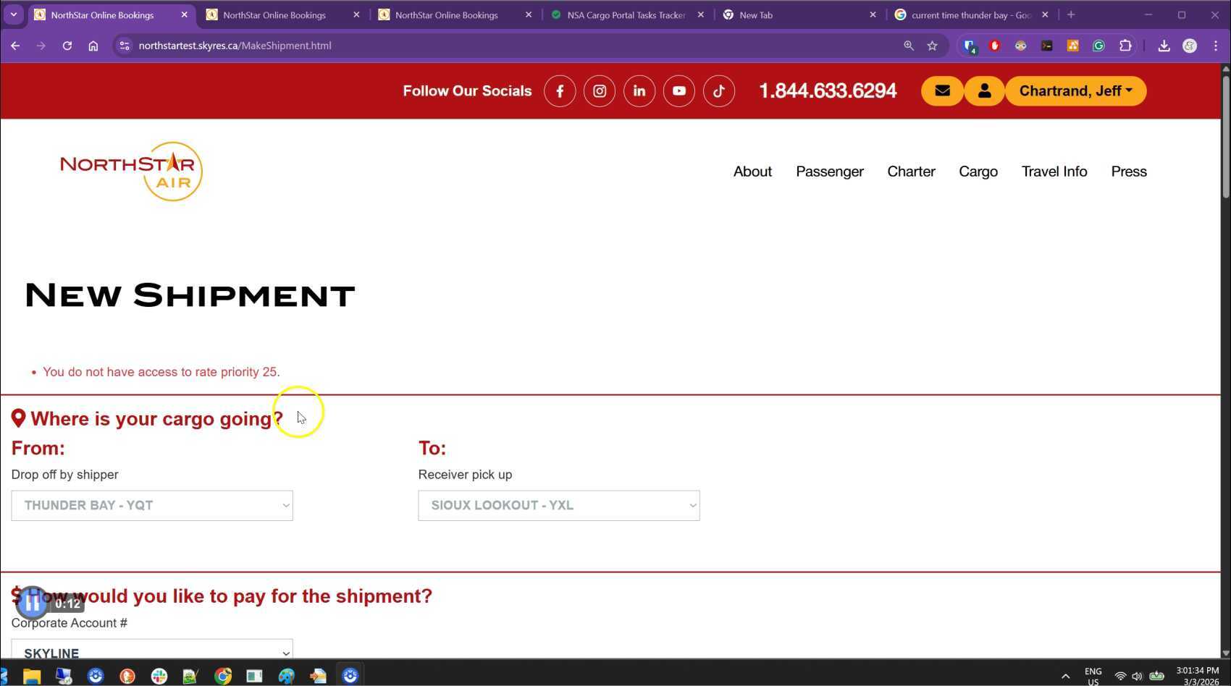Open Slack from the taskbar
The image size is (1231, 686).
coord(159,676)
